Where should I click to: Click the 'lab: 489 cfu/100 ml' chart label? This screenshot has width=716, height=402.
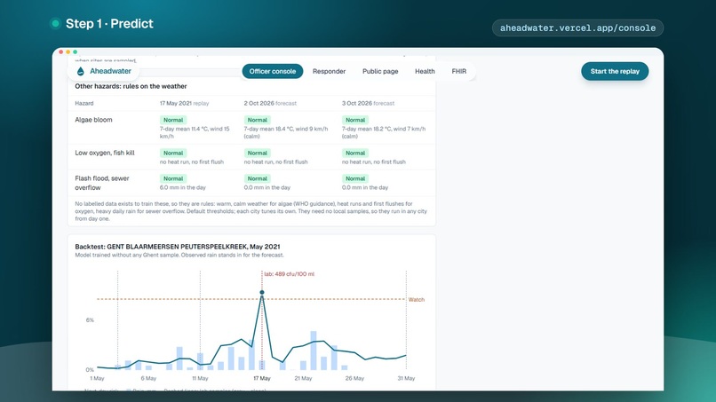pyautogui.click(x=289, y=274)
